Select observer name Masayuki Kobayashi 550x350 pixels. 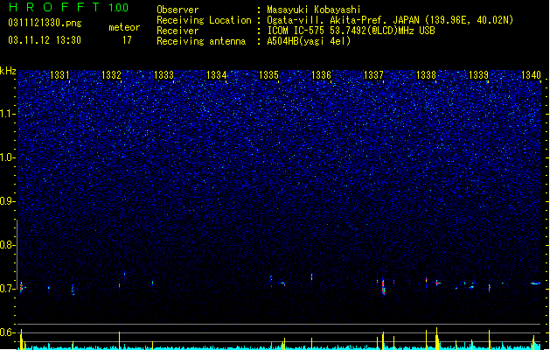(x=314, y=10)
